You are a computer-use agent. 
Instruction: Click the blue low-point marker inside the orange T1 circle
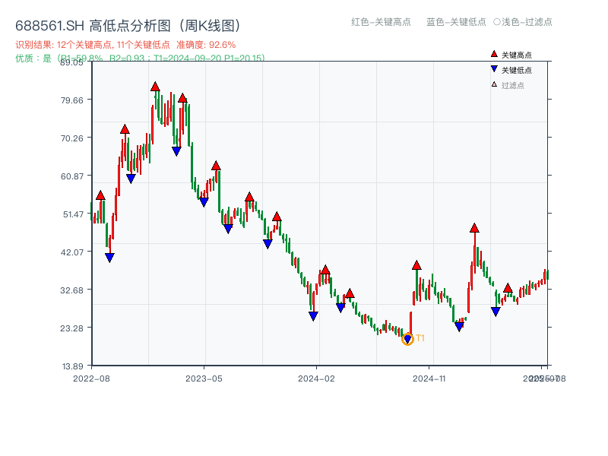(407, 339)
